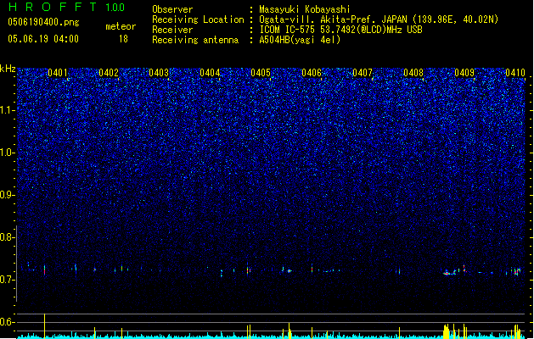
Task: Click the meteor count label
Action: [x=121, y=26]
